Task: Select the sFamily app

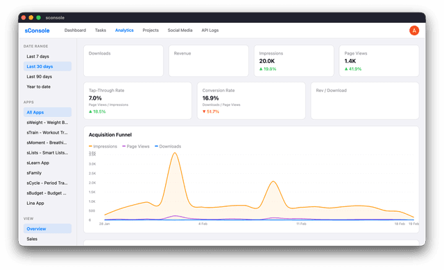Action: 47,173
